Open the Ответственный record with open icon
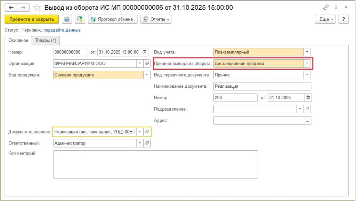356x201 pixels. coord(147,143)
